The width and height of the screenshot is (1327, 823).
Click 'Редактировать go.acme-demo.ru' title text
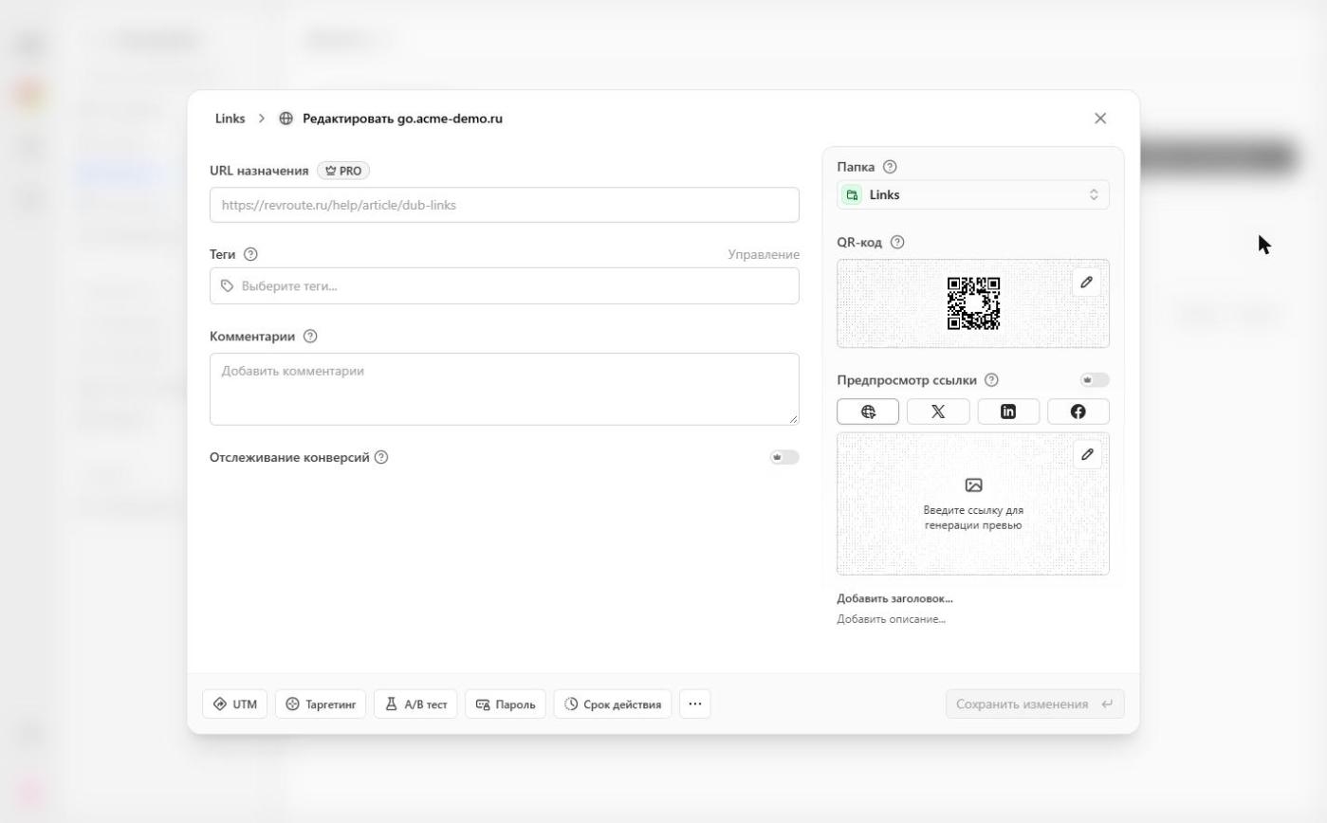(x=402, y=119)
